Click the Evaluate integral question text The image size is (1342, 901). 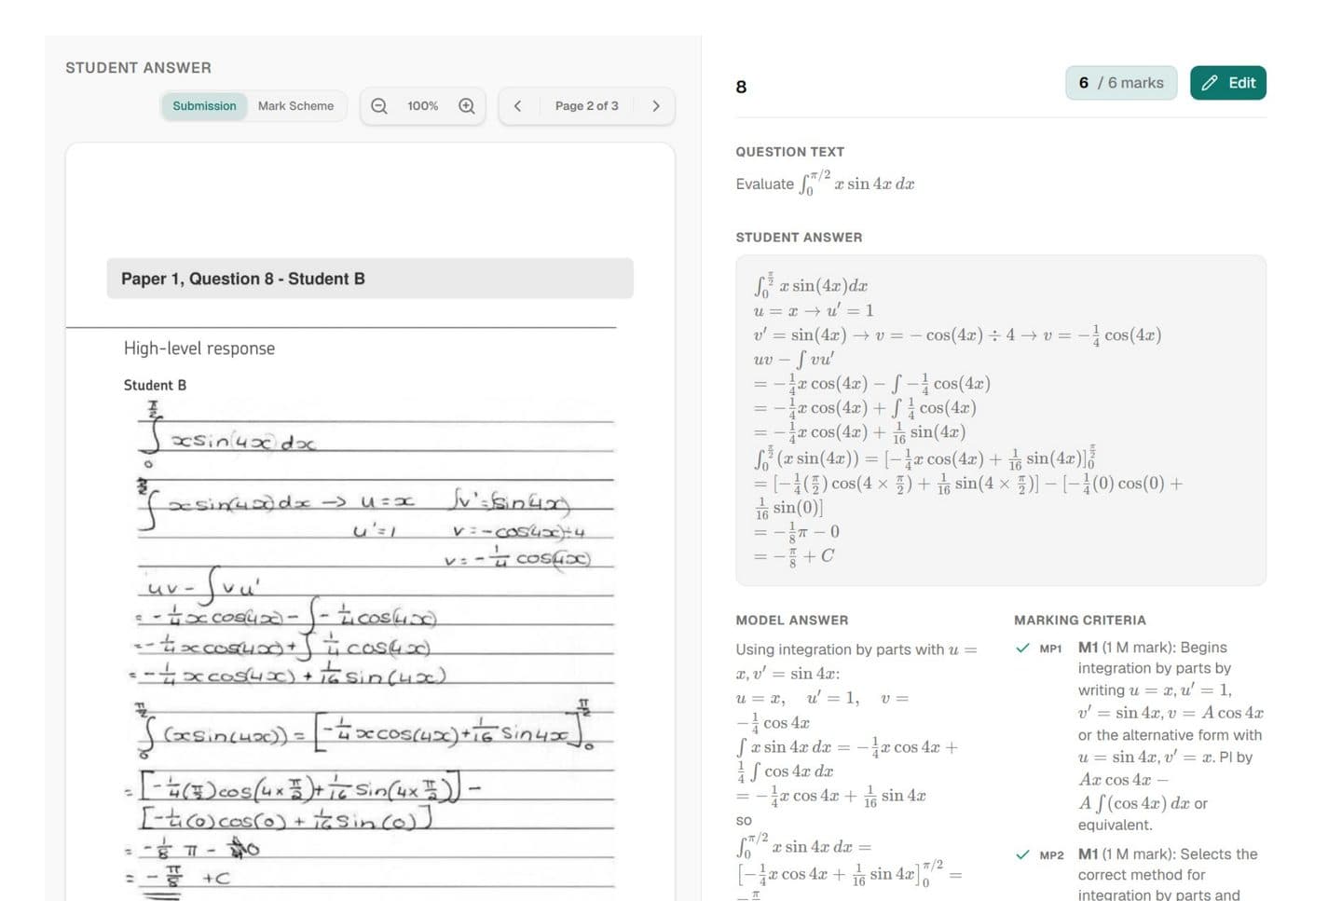(x=825, y=183)
